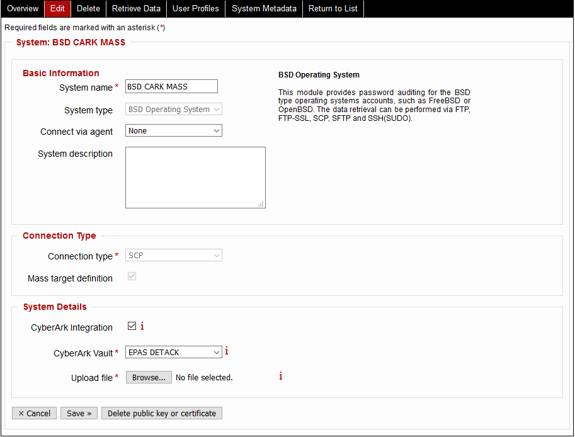Click info icon next to CyberArk Vault

[227, 351]
